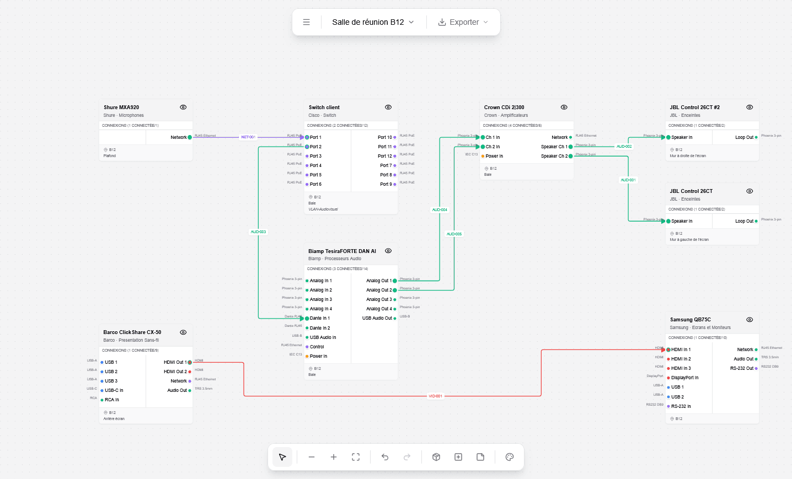
Task: Click the fit-to-screen icon
Action: click(x=356, y=457)
